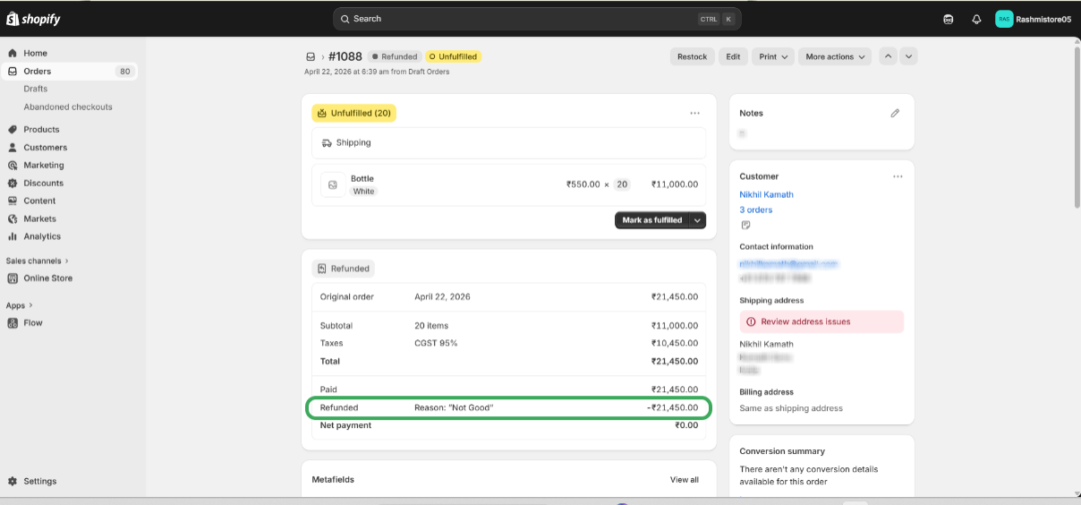Open three-dot menu on Customer card
1081x505 pixels.
click(898, 176)
